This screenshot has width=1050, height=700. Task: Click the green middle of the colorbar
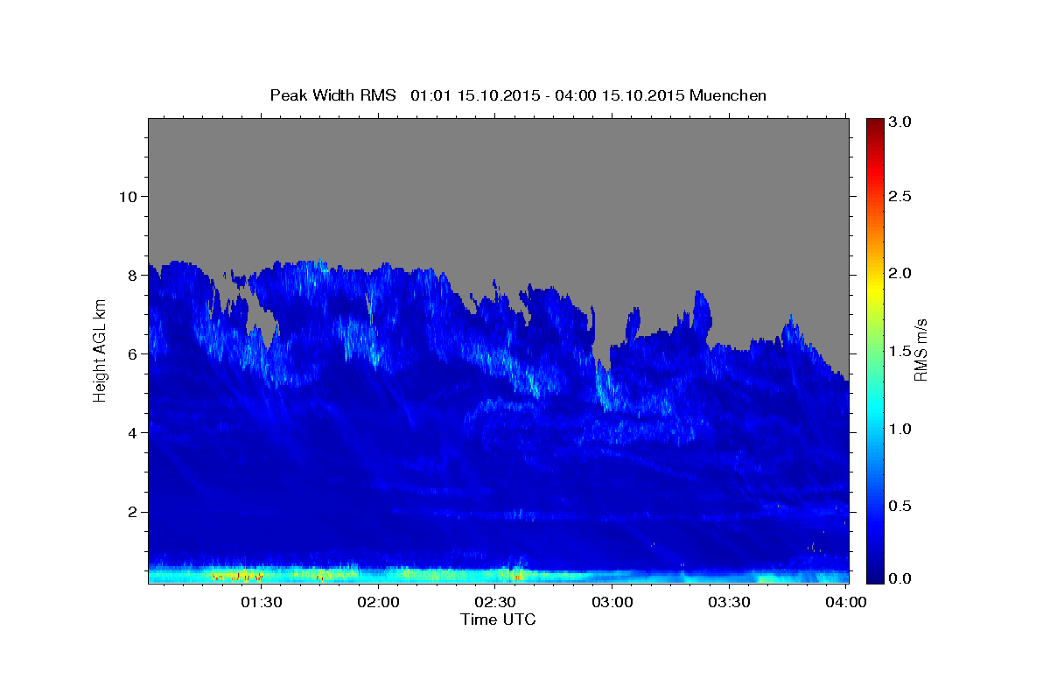coord(874,350)
